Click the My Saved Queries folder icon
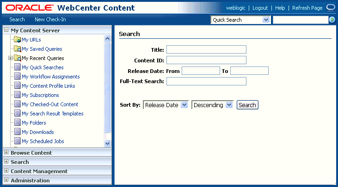Image resolution: width=338 pixels, height=187 pixels. 17,49
